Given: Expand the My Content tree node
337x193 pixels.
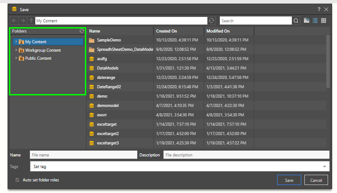Looking at the screenshot, I should (16, 42).
